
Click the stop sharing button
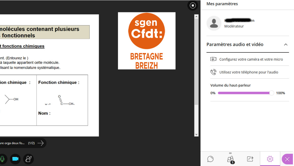(193, 5)
